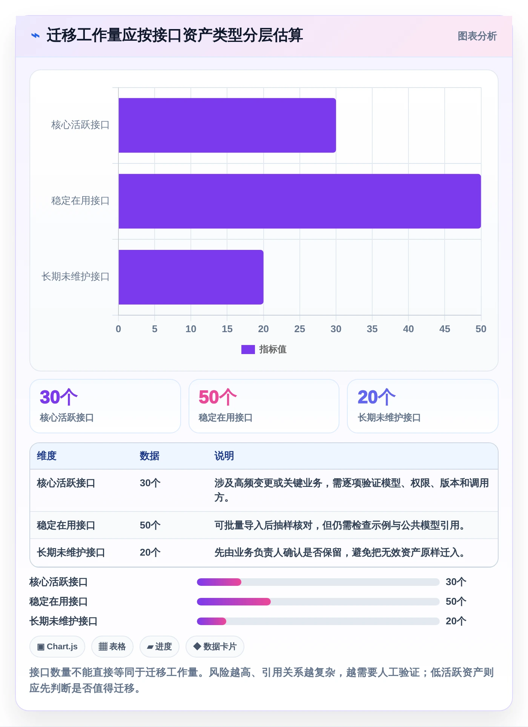Viewport: 528px width, 727px height.
Task: Click the 表格 tag chip
Action: [112, 647]
